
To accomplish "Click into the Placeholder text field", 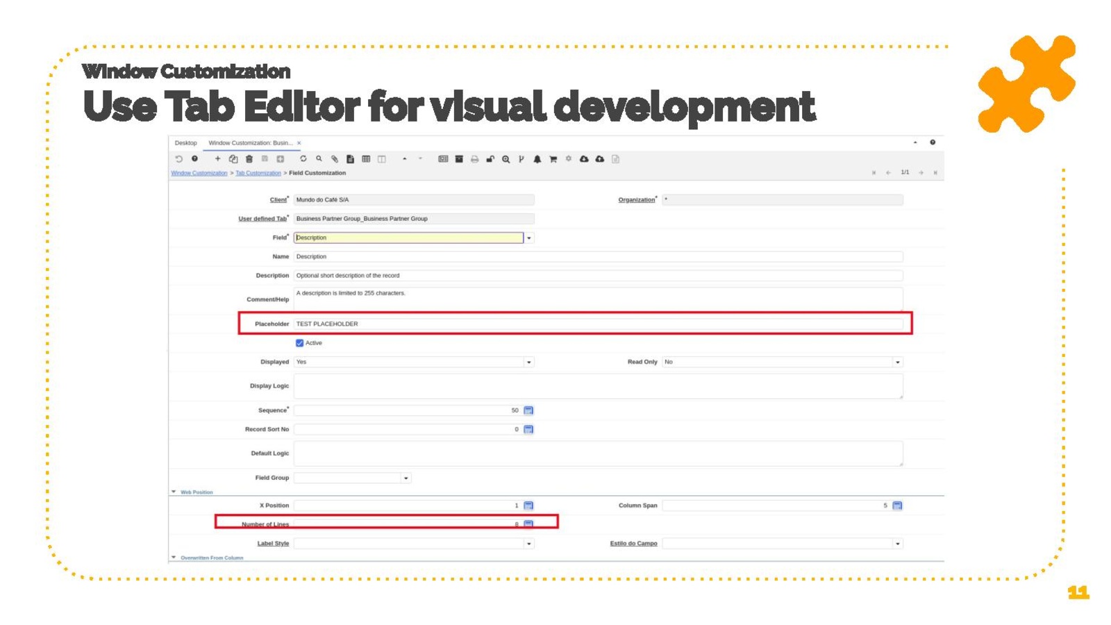I will pos(597,324).
